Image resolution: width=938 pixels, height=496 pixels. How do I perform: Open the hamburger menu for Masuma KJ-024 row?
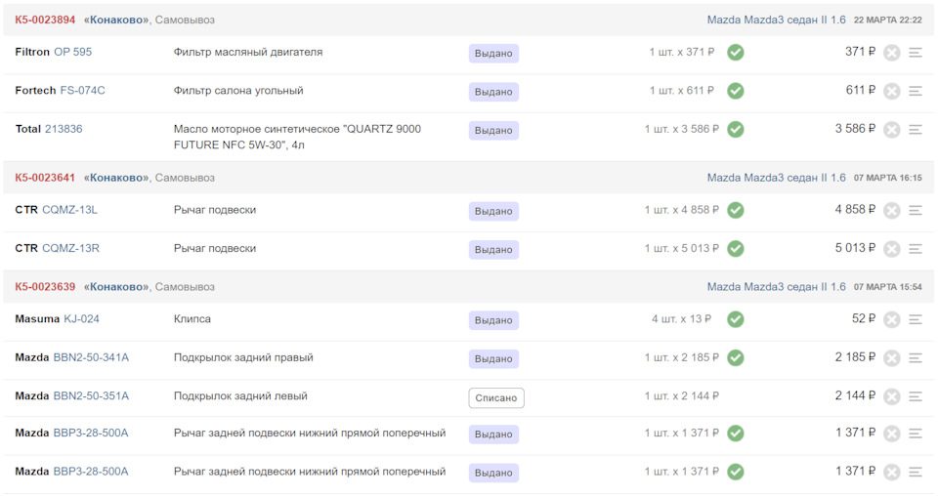tap(916, 319)
